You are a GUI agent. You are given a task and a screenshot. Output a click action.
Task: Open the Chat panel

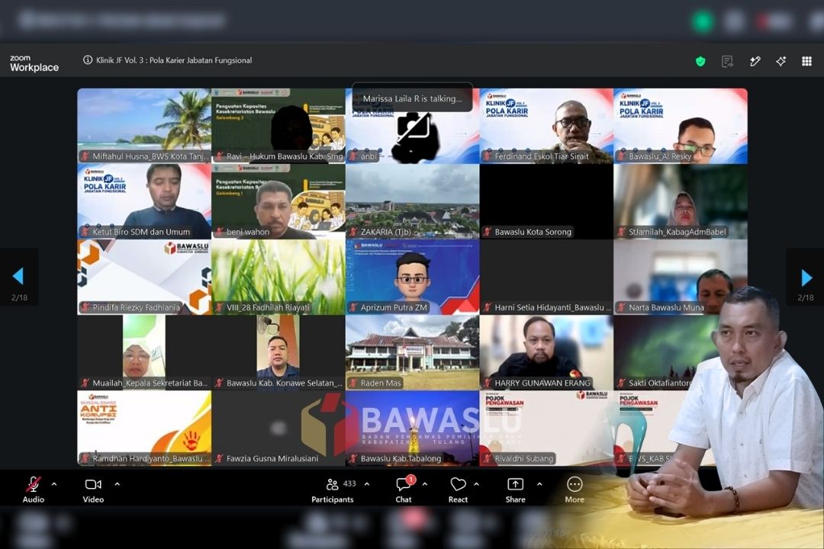(x=404, y=490)
